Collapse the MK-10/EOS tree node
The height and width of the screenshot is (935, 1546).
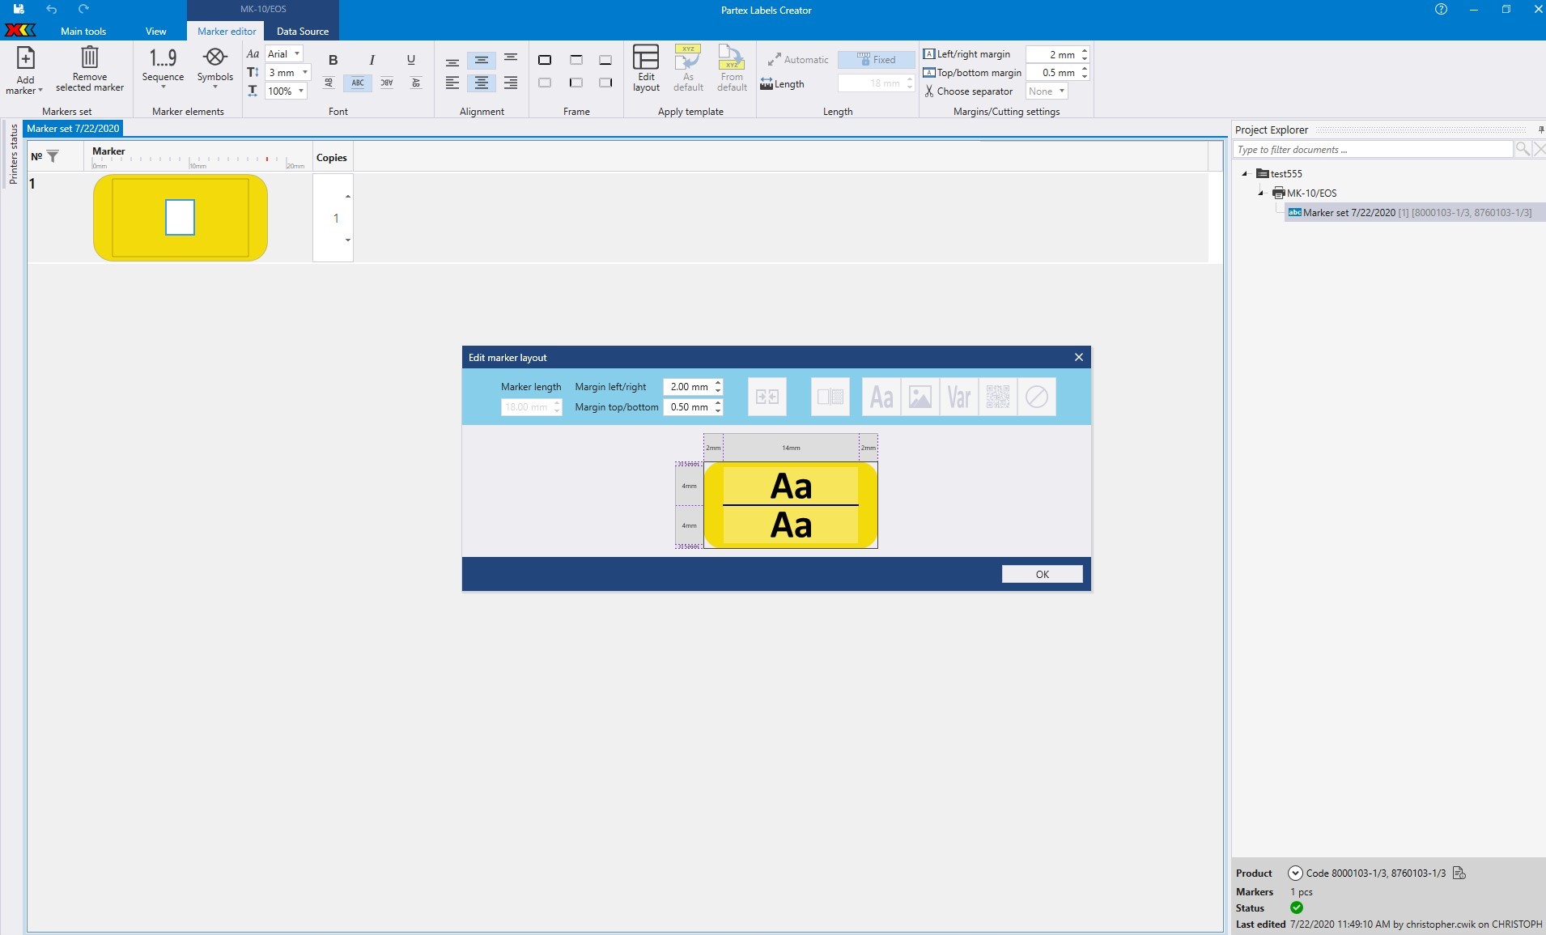(1261, 193)
